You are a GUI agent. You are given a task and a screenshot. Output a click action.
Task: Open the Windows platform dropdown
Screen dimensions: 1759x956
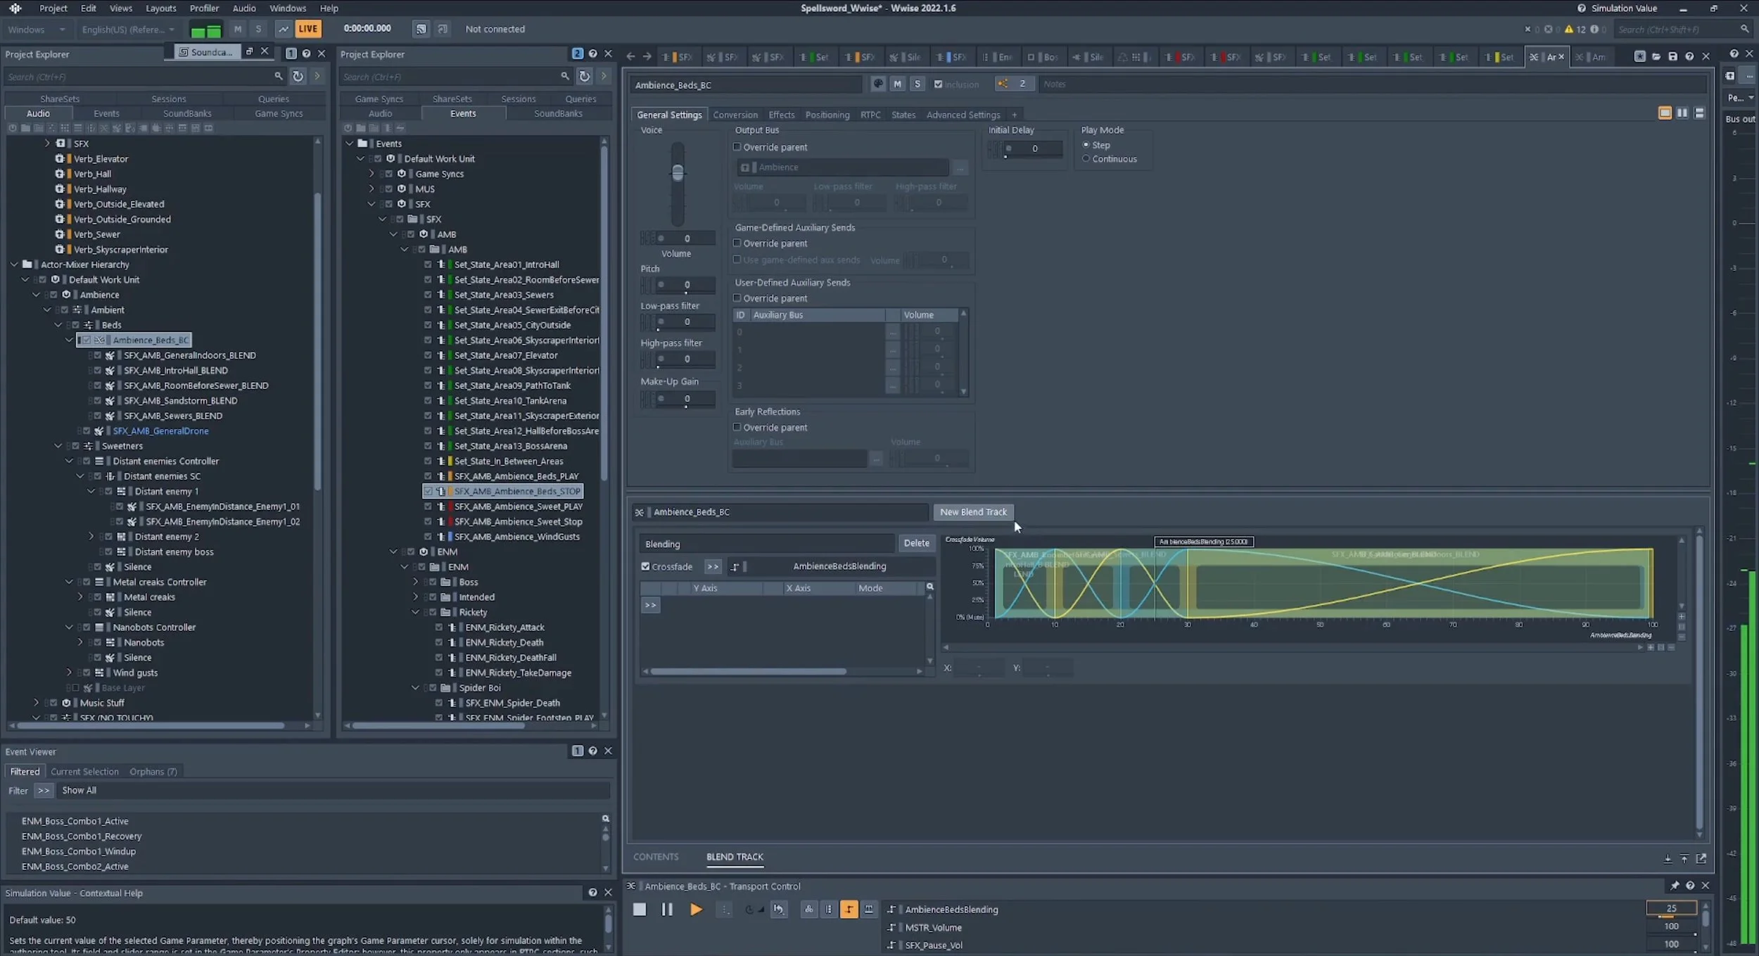pyautogui.click(x=37, y=30)
